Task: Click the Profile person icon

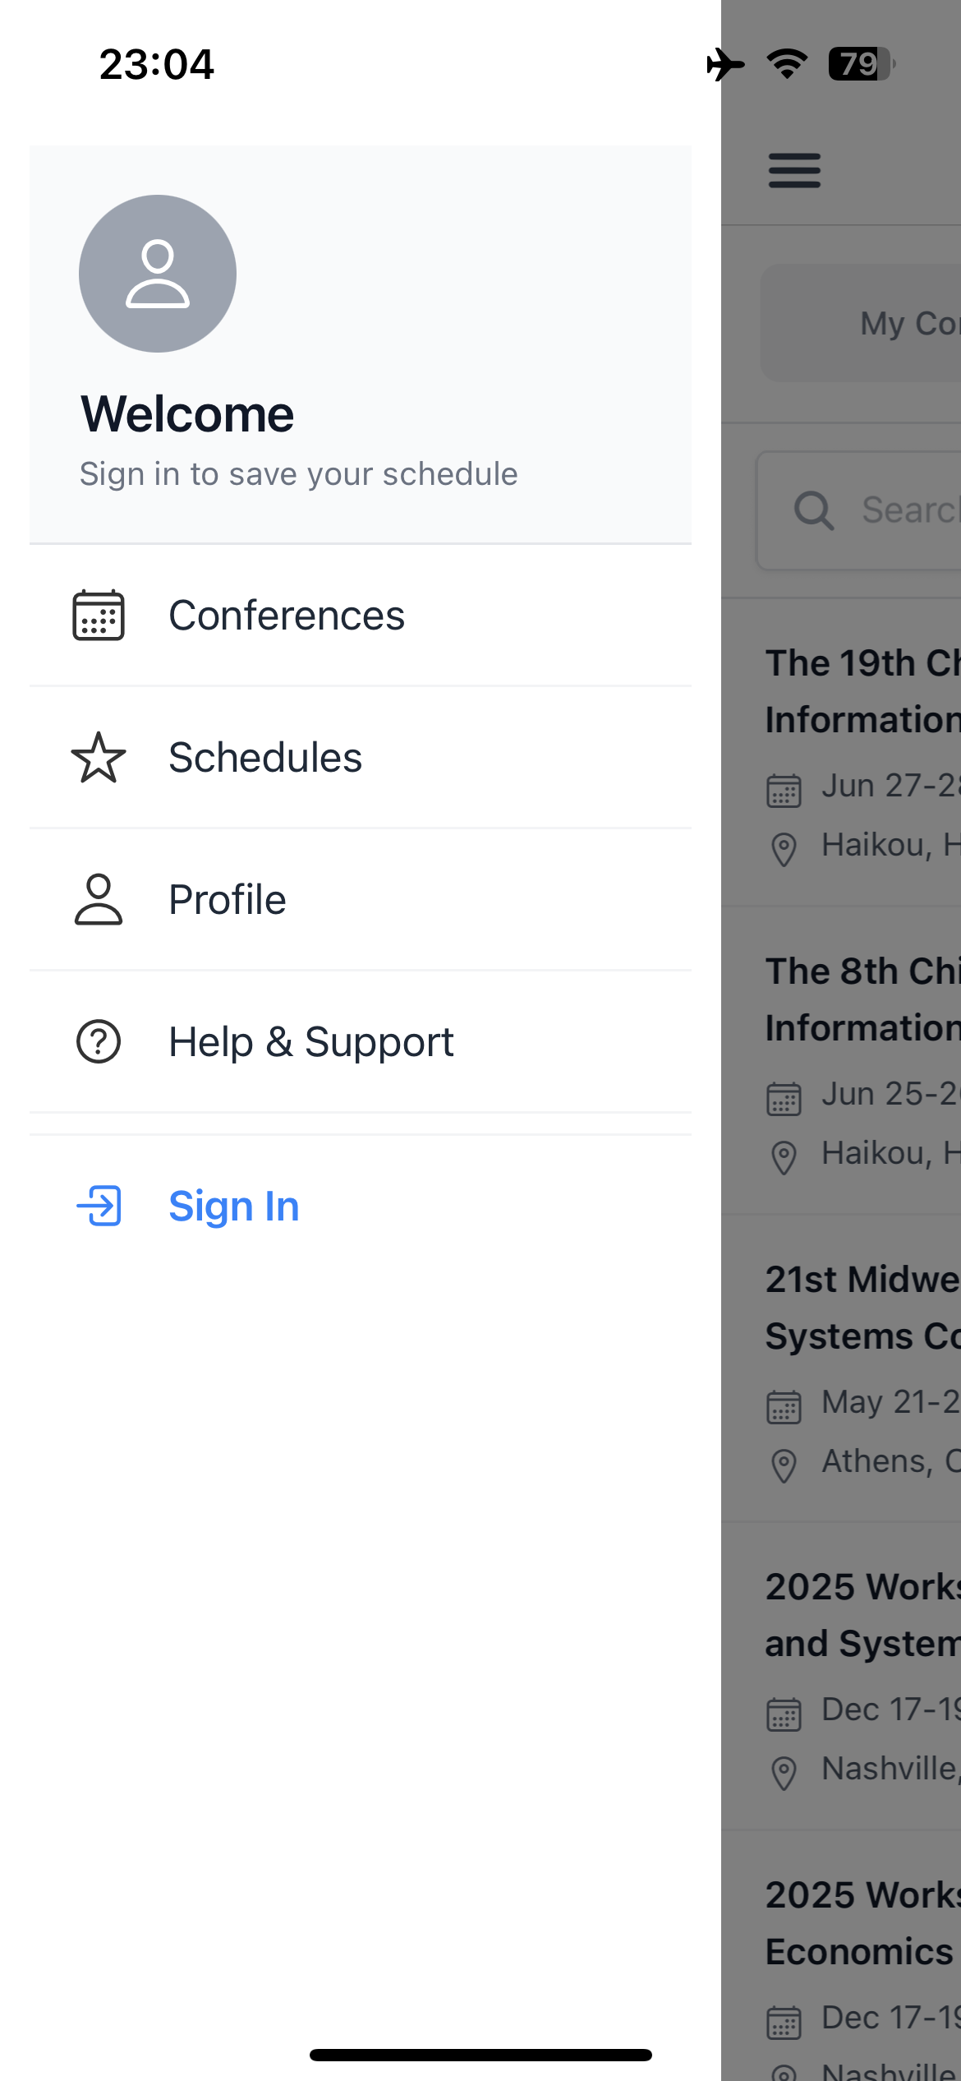Action: (x=99, y=900)
